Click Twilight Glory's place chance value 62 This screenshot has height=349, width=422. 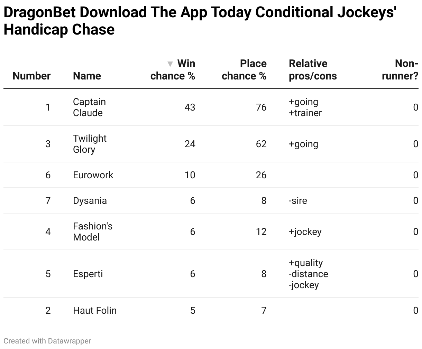point(261,144)
